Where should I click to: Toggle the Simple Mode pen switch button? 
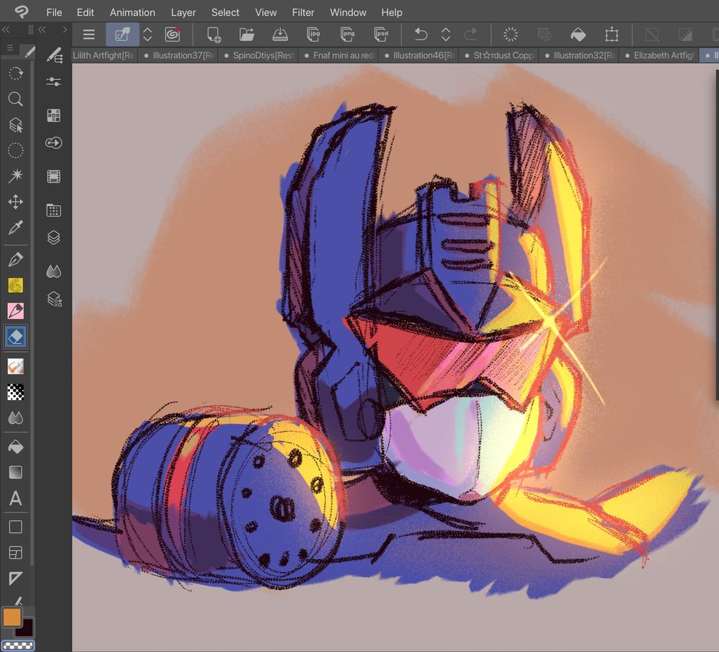tap(122, 35)
